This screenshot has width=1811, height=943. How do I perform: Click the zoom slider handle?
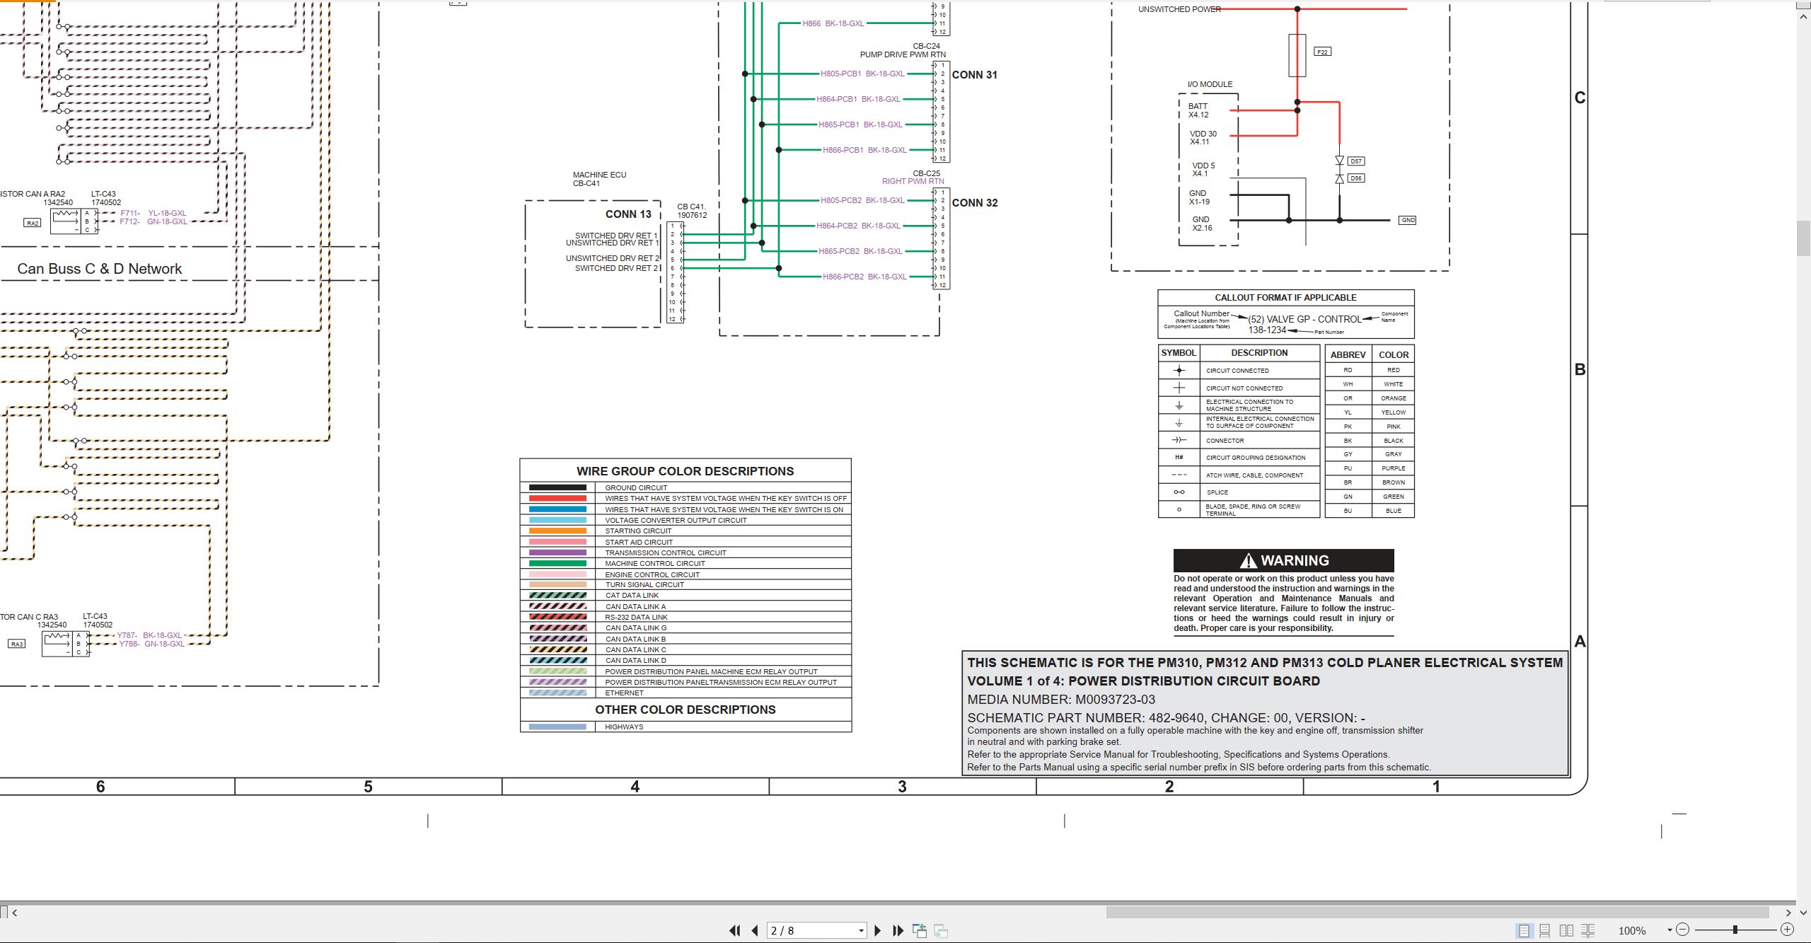point(1735,930)
